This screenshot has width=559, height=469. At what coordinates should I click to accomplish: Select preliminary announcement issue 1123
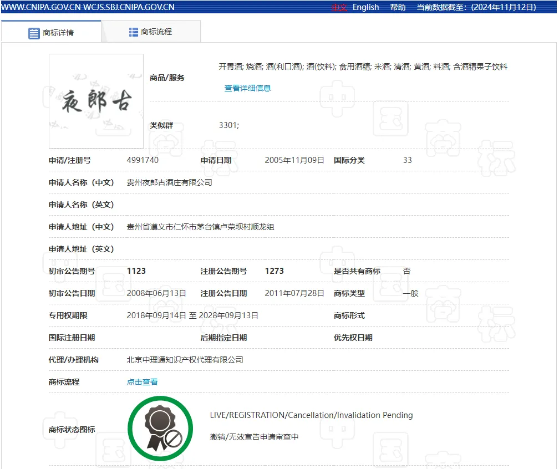pos(136,271)
